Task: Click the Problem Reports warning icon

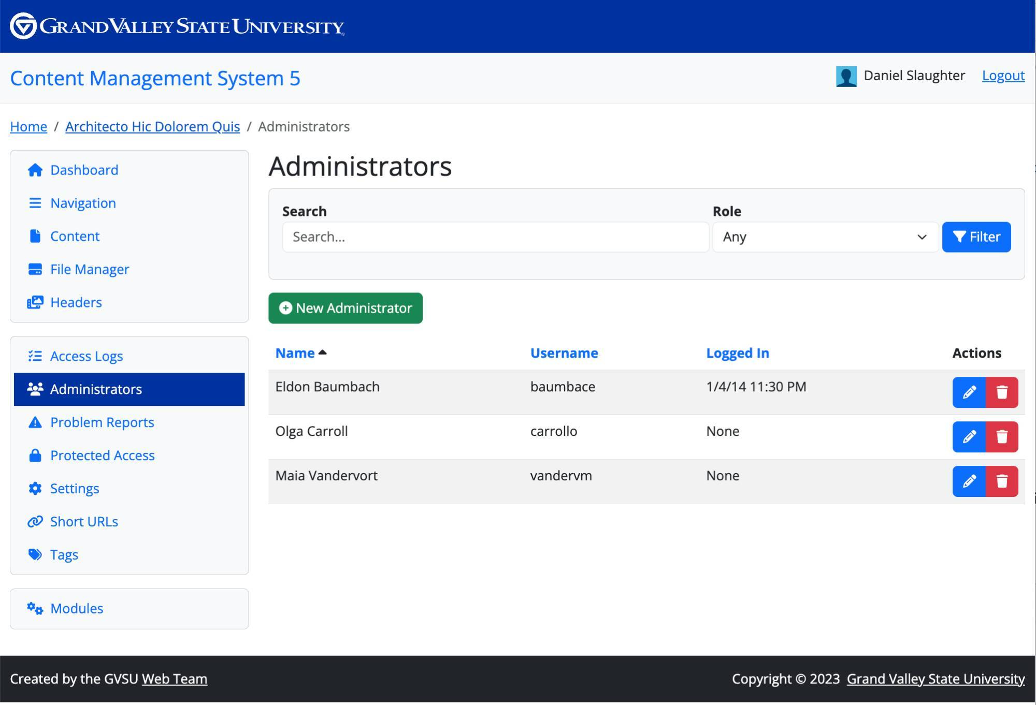Action: (34, 422)
